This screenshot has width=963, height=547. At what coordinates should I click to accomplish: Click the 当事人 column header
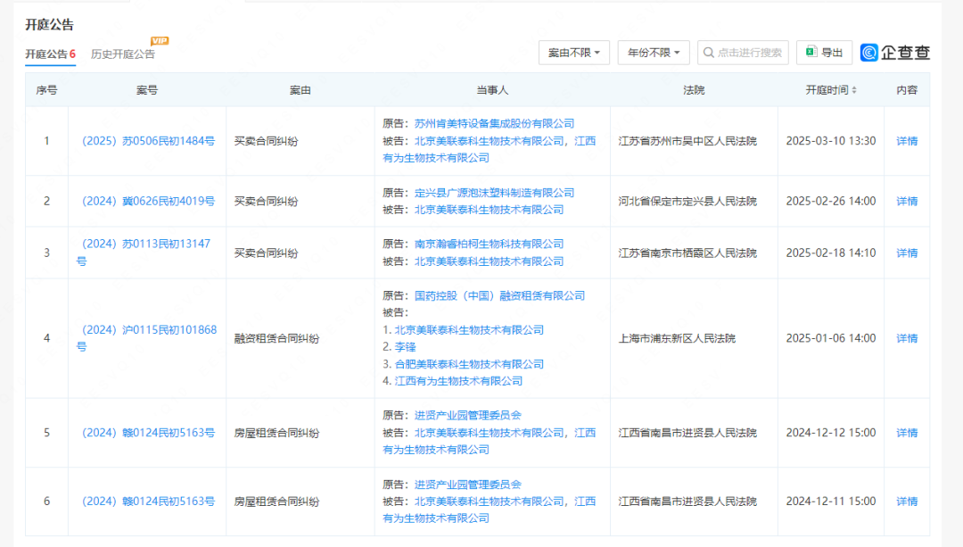click(x=492, y=90)
